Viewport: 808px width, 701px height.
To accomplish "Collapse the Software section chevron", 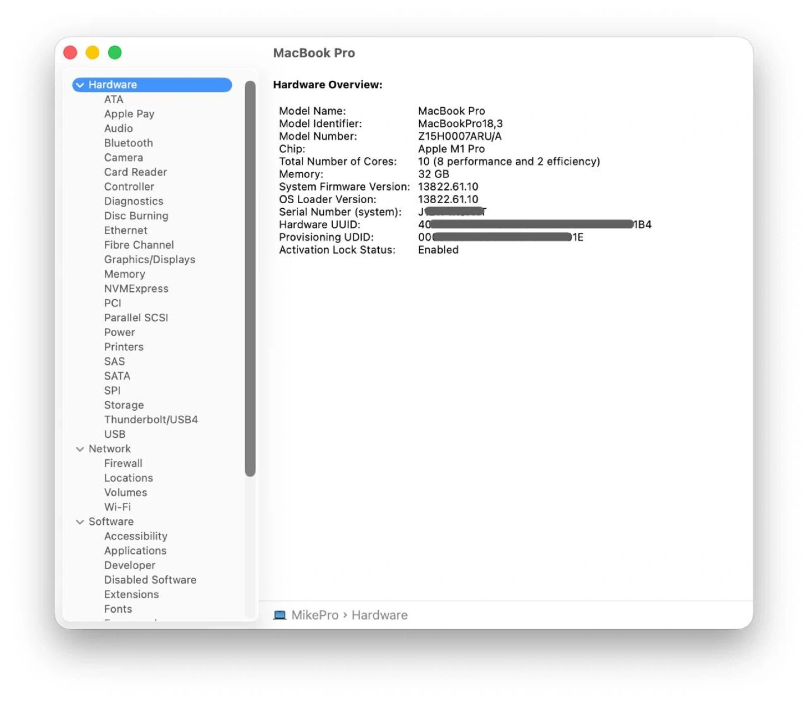I will click(x=80, y=522).
